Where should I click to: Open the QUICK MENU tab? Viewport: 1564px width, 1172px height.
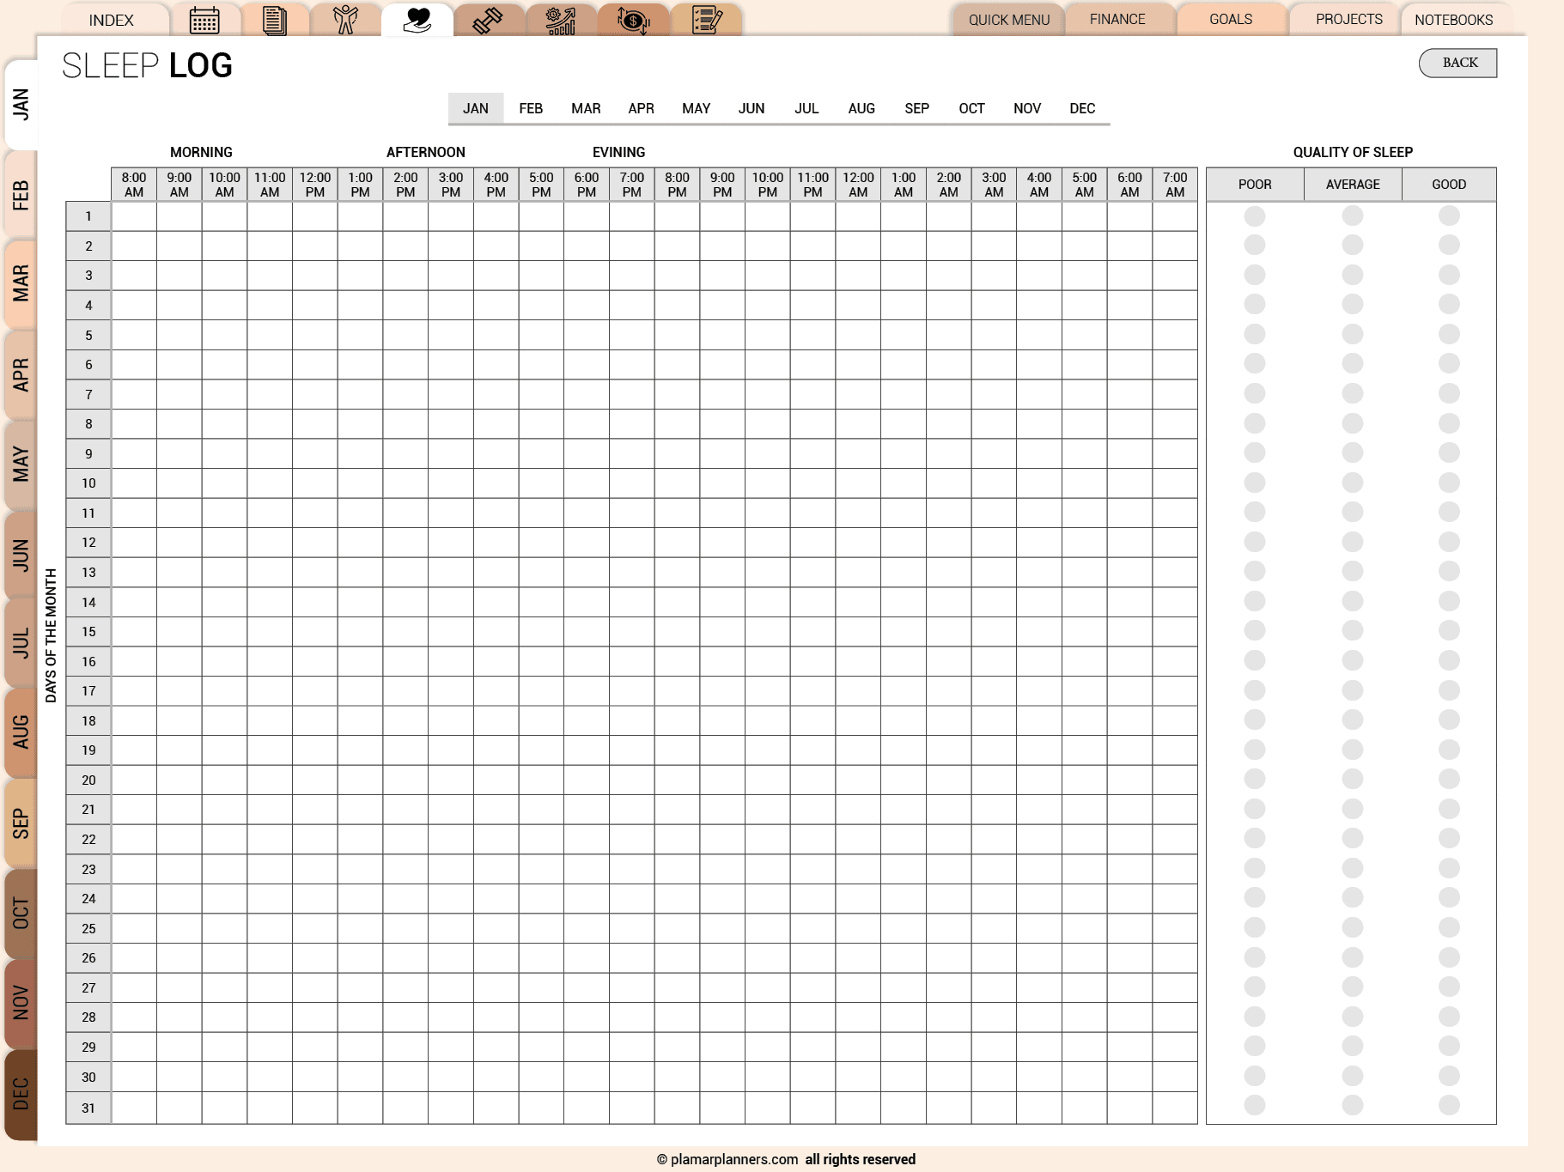point(1009,20)
